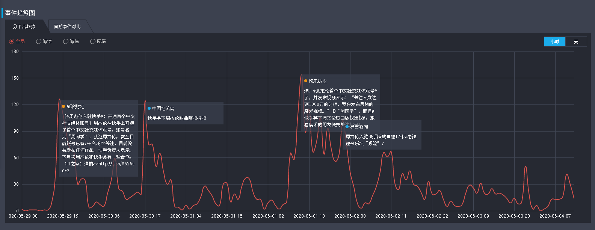Click the blue dot beside 界面新闻
595x230 pixels.
tap(347, 127)
